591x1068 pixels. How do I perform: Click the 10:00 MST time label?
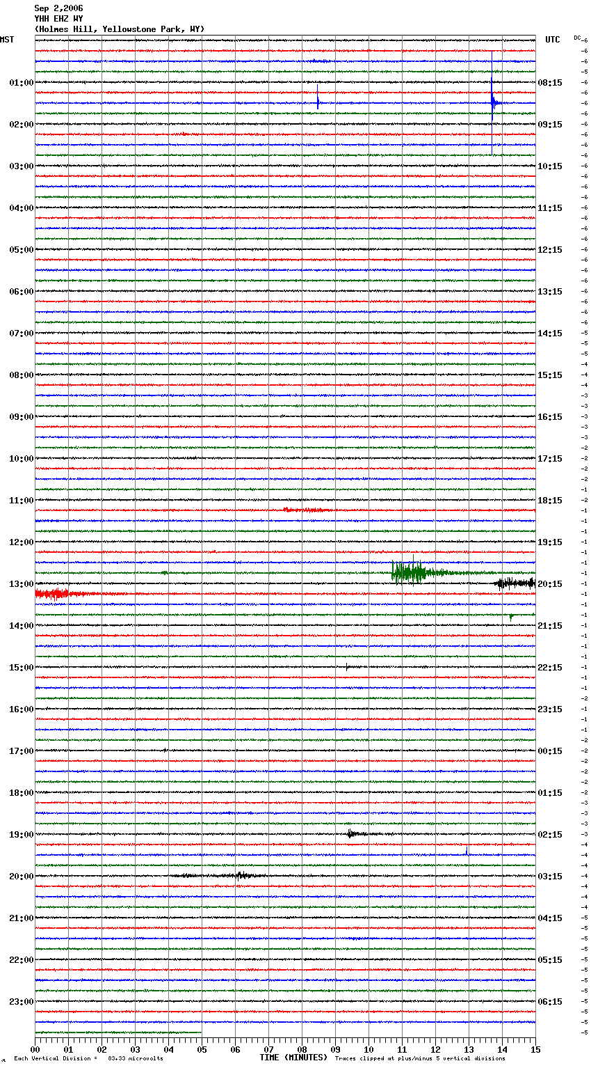pos(22,459)
